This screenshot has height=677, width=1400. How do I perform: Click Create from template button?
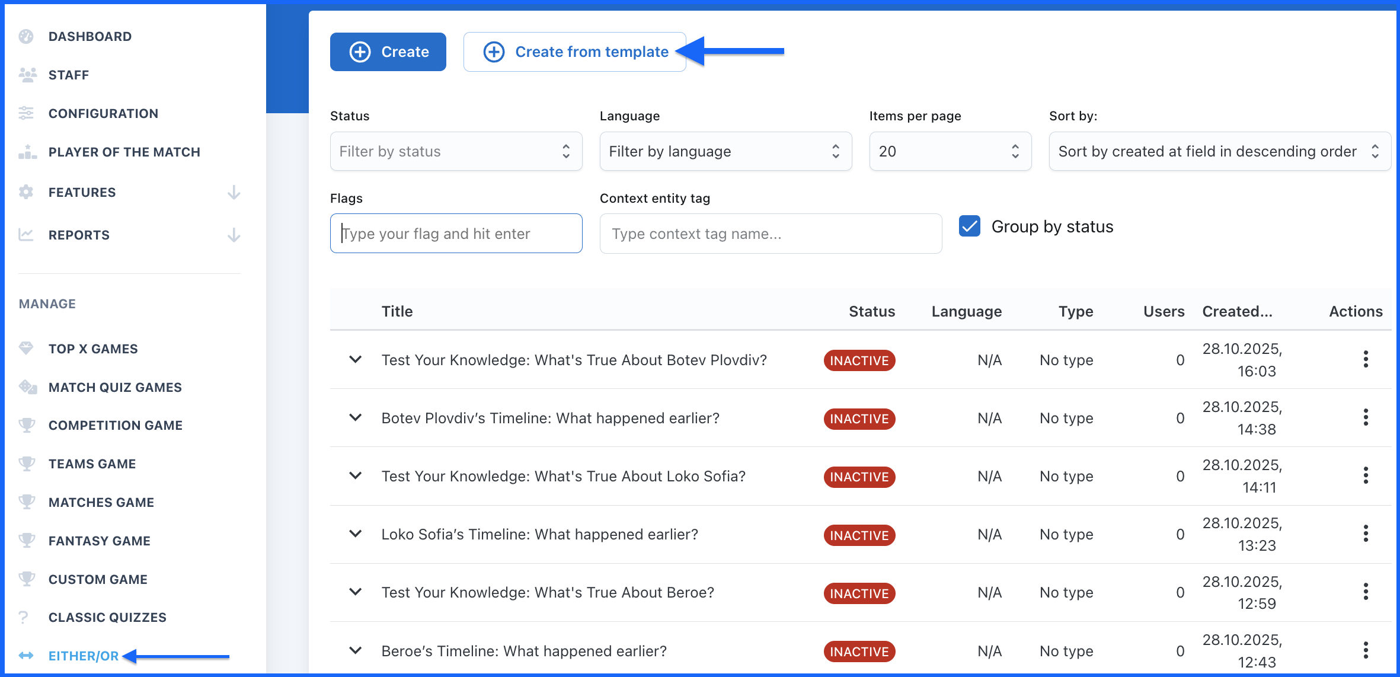click(574, 52)
